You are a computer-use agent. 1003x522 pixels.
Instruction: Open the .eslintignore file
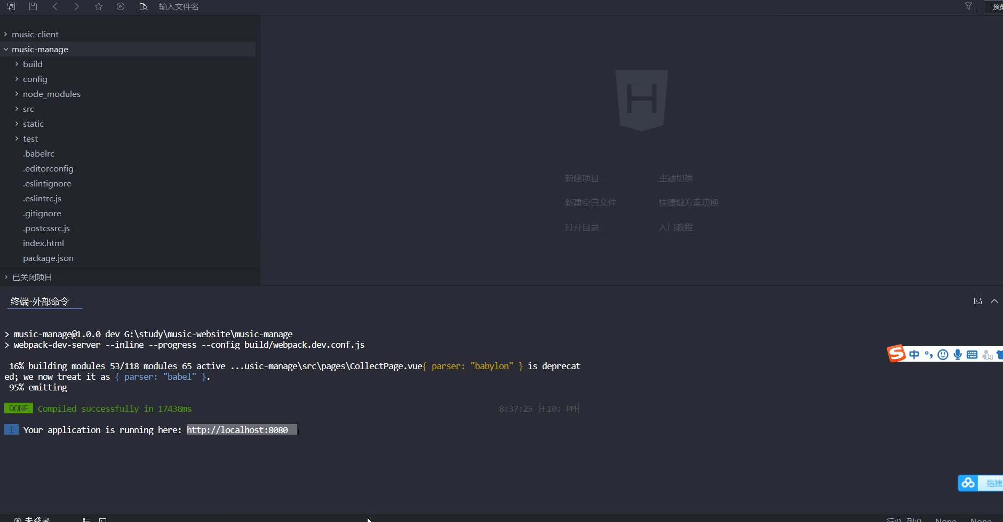click(47, 183)
